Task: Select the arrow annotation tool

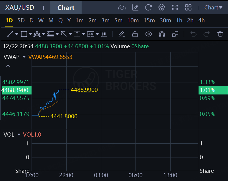Action: click(x=64, y=34)
